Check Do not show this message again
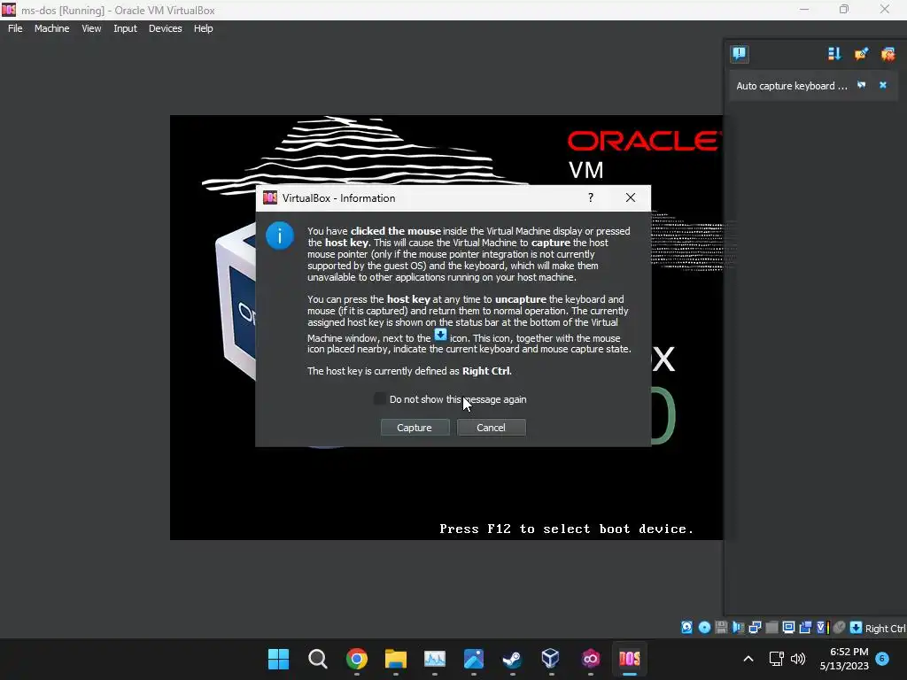907x680 pixels. (x=379, y=399)
